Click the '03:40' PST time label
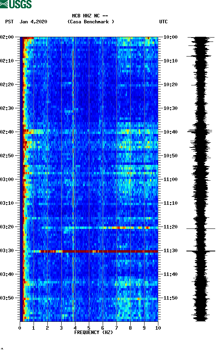 7,274
